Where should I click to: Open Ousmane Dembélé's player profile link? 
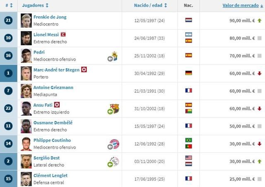coord(53,123)
